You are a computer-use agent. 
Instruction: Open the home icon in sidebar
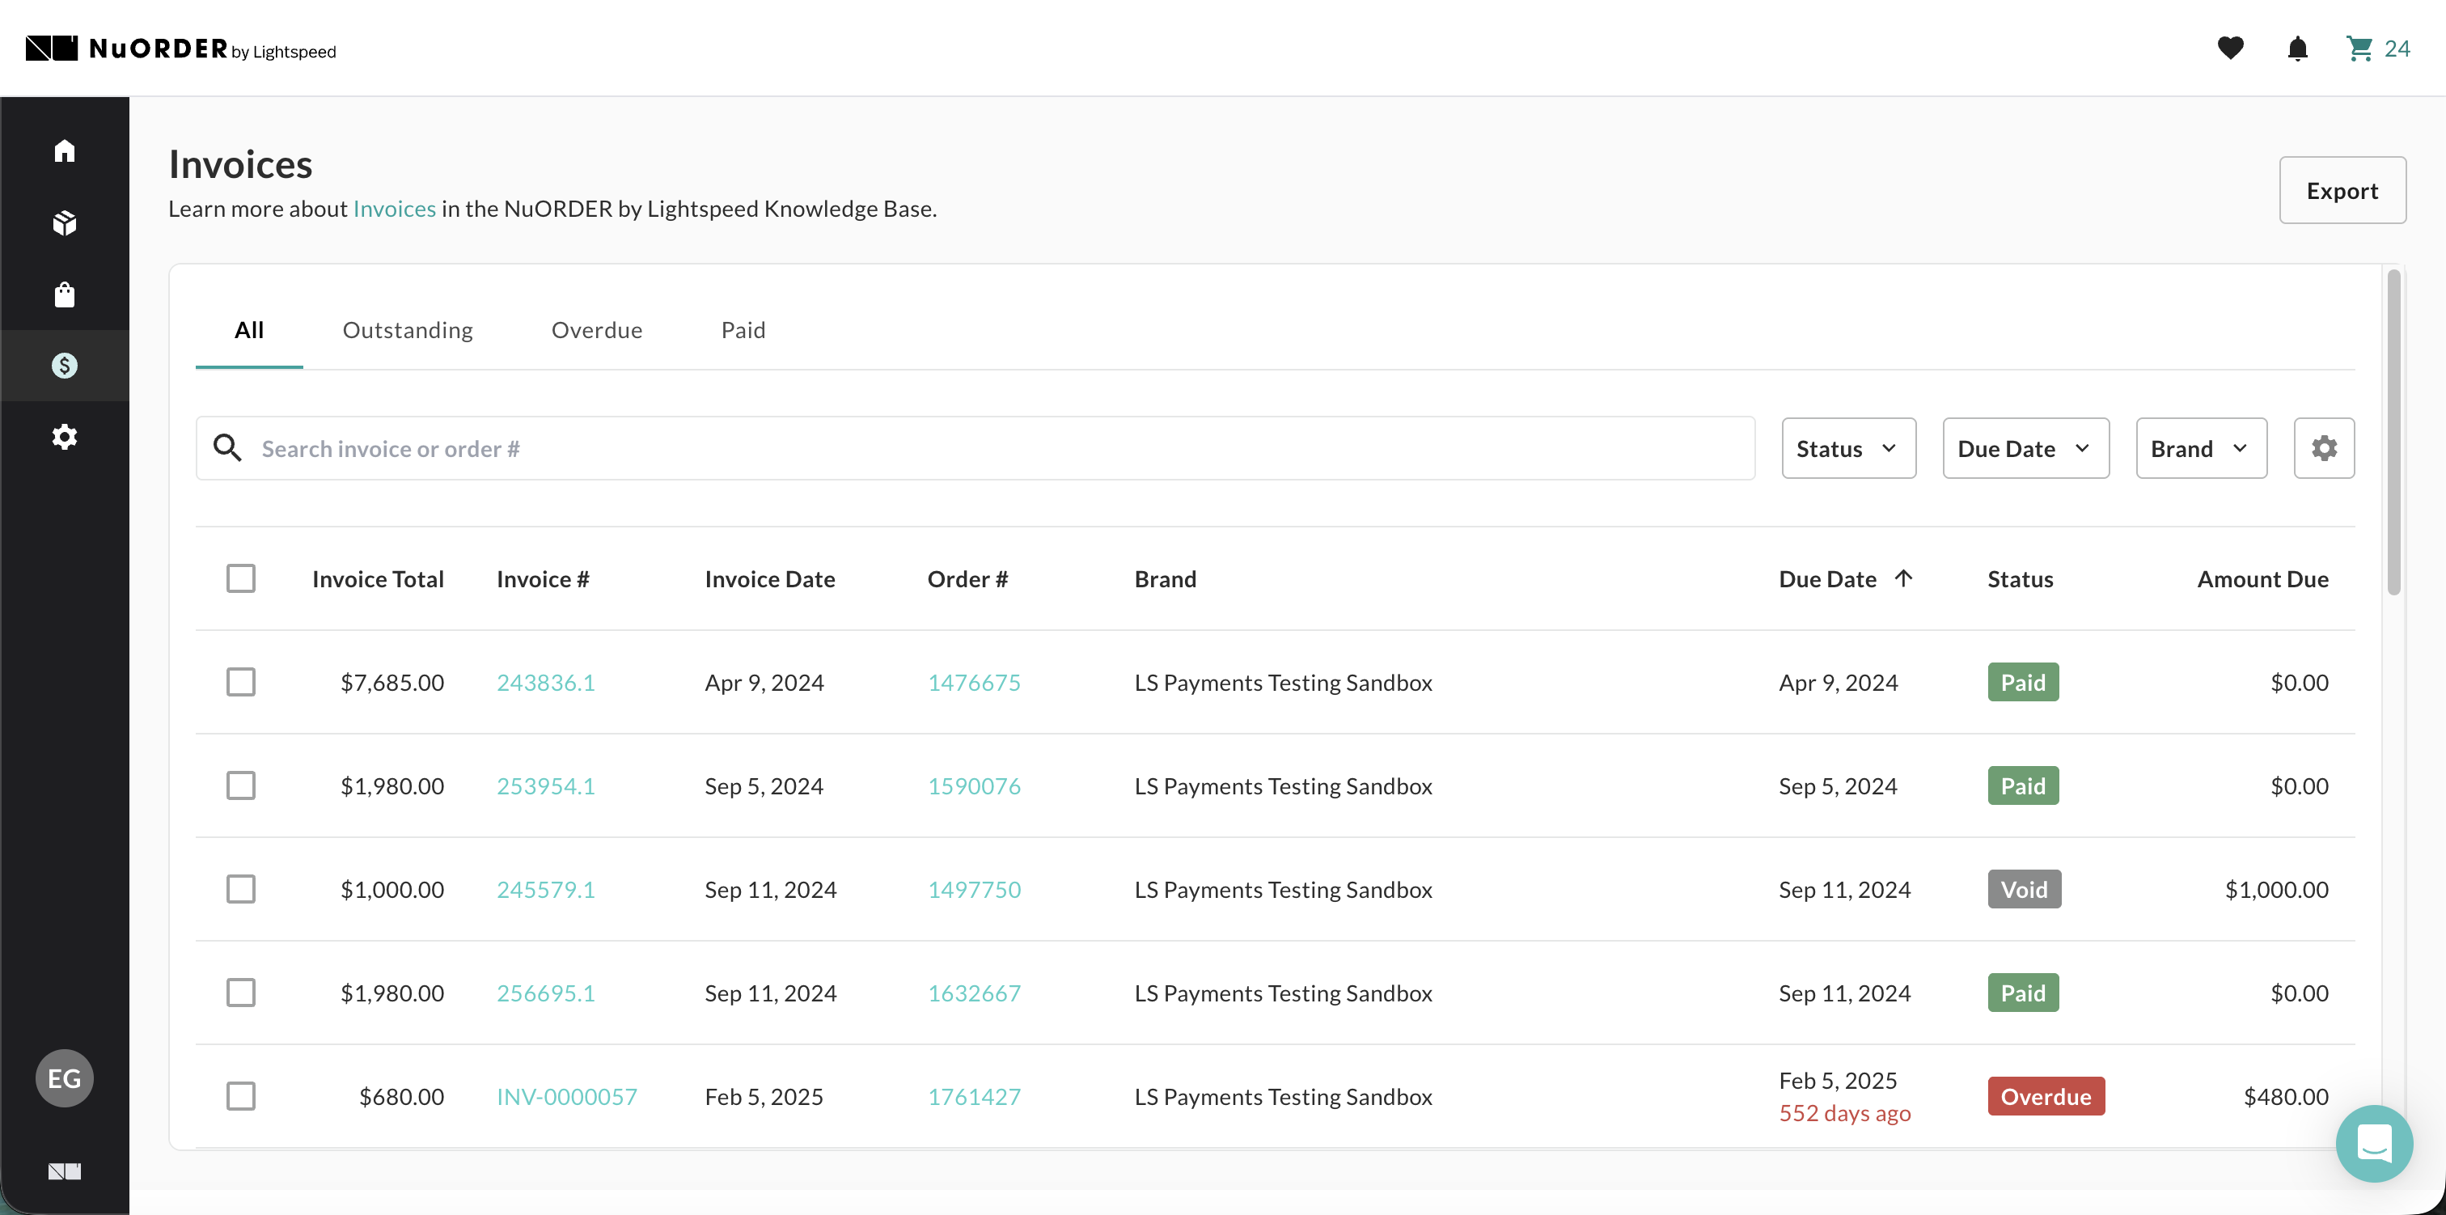[65, 151]
